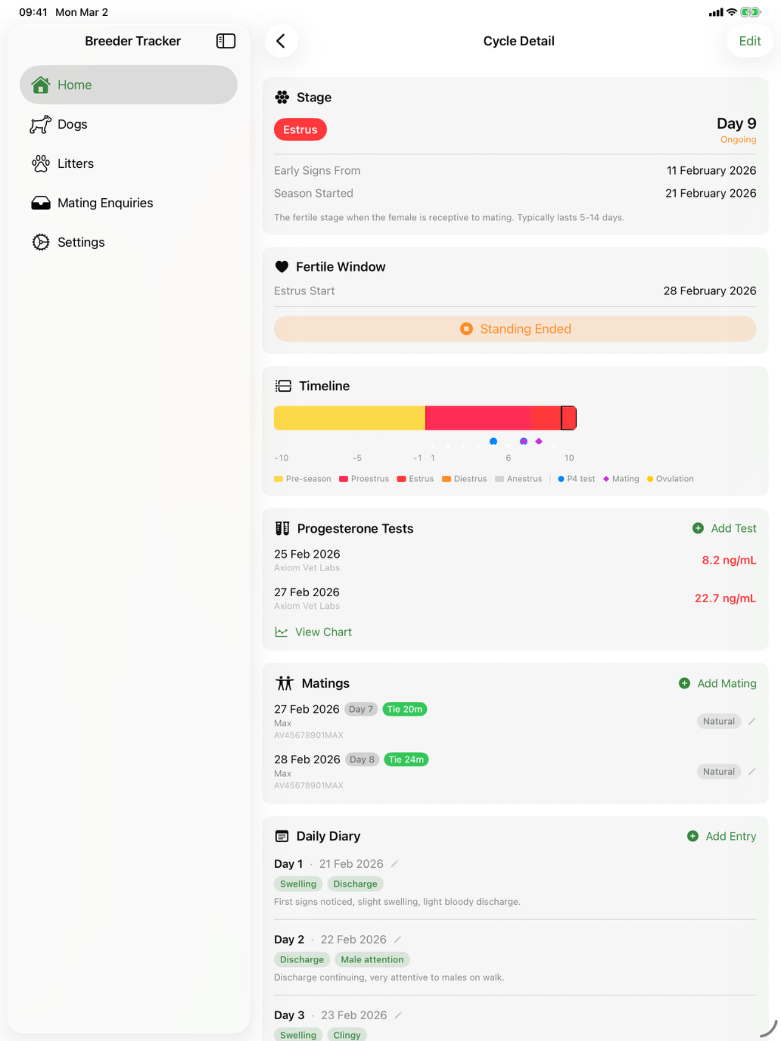The width and height of the screenshot is (781, 1041).
Task: Edit the 27 Feb mating pencil
Action: coord(753,721)
